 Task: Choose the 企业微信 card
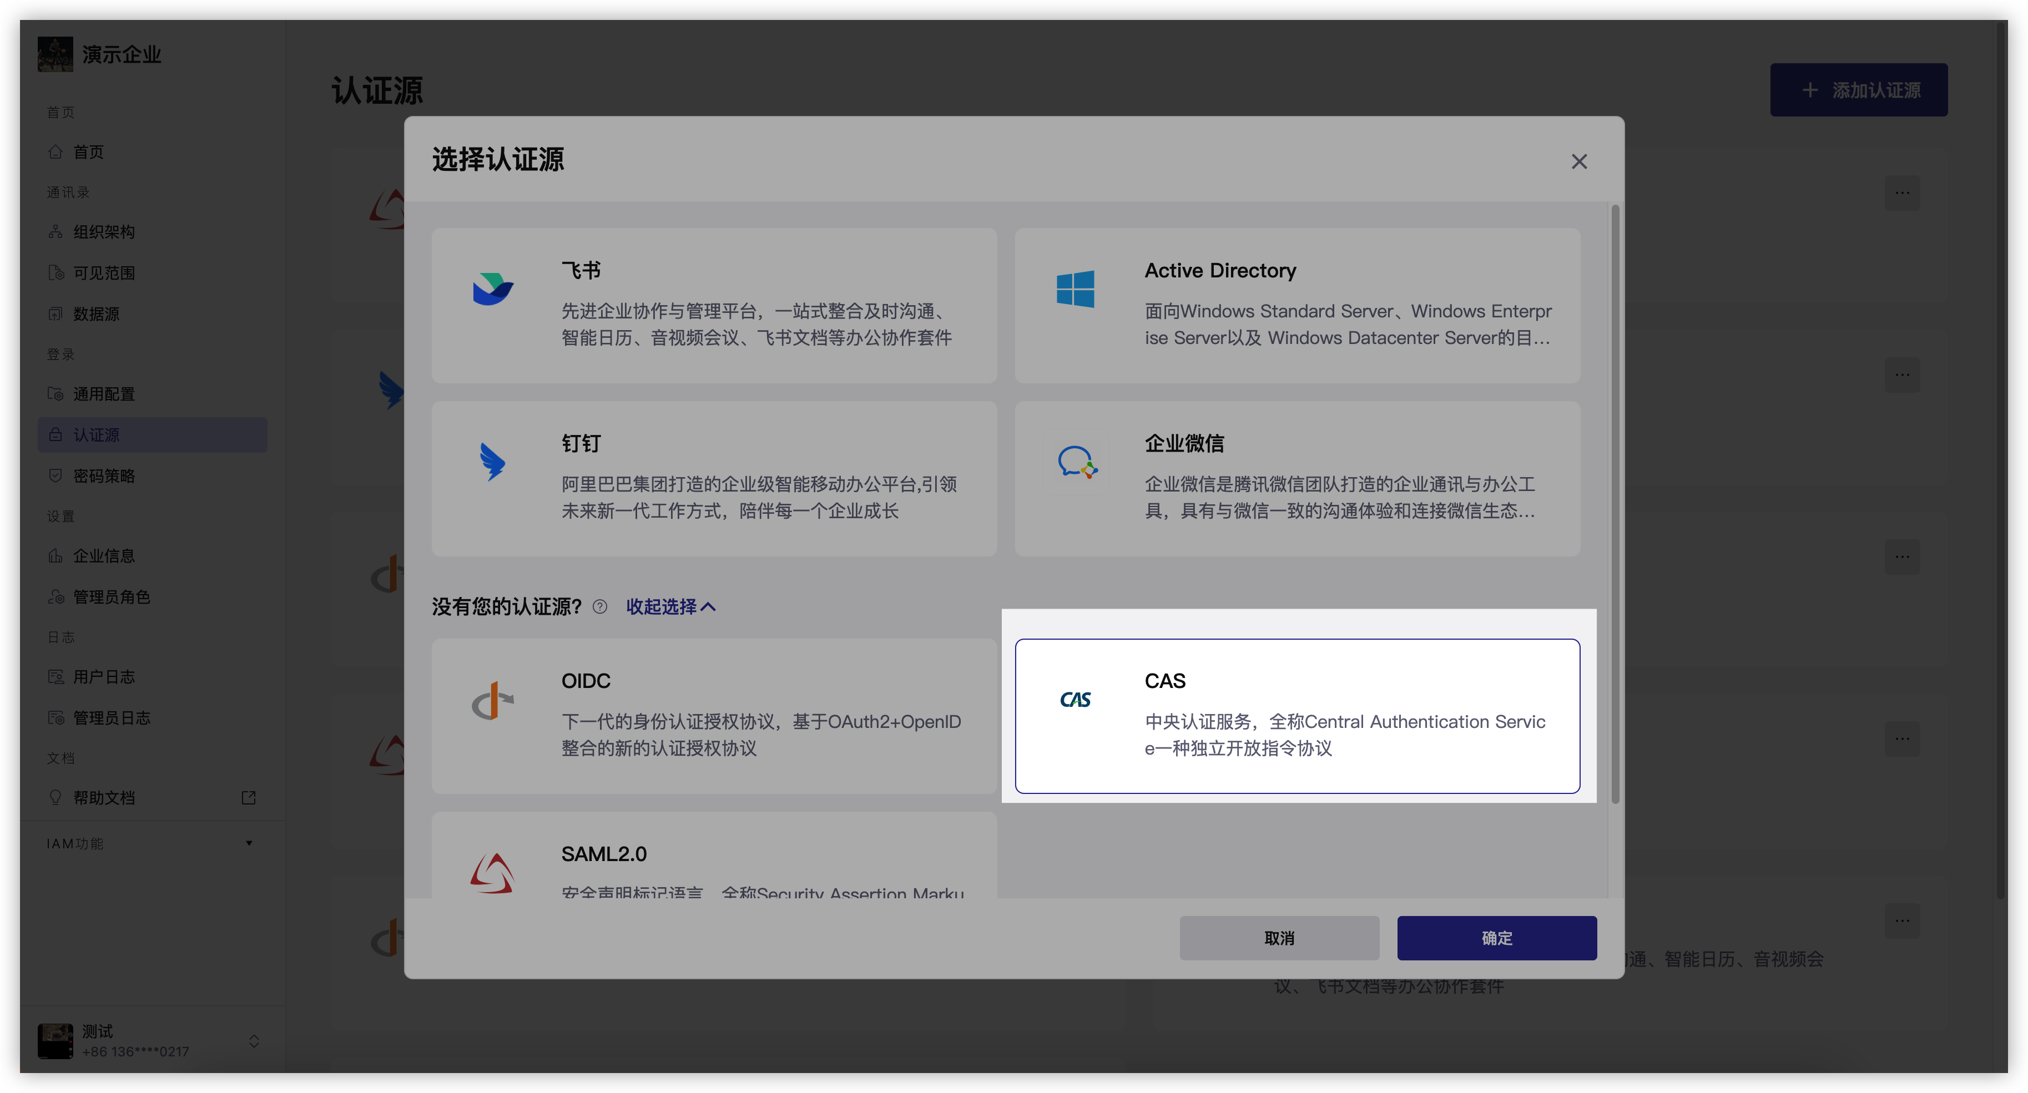coord(1298,478)
